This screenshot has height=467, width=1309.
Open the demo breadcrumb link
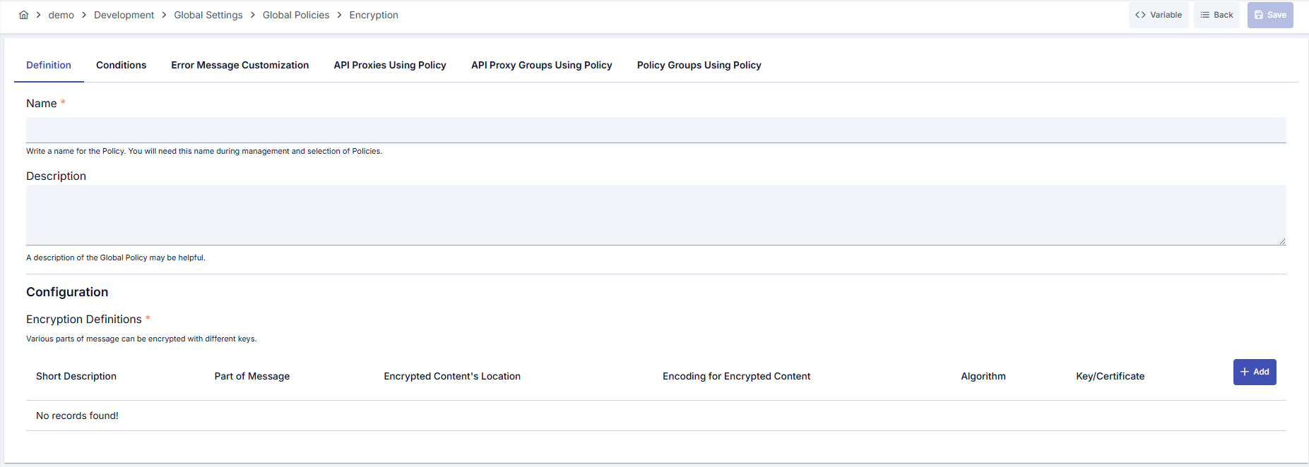pyautogui.click(x=61, y=15)
